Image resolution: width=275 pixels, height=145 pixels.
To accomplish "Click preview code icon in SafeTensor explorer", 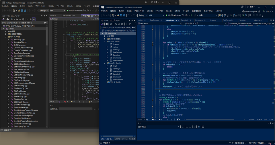I will [x=126, y=24].
